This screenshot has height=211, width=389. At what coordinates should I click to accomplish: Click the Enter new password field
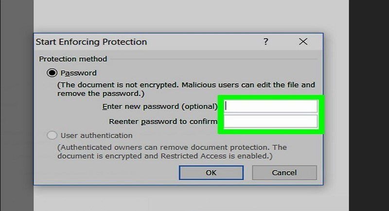271,106
